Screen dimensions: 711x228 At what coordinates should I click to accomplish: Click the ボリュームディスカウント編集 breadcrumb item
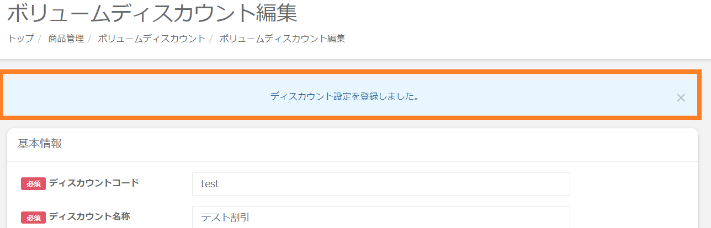click(x=282, y=39)
